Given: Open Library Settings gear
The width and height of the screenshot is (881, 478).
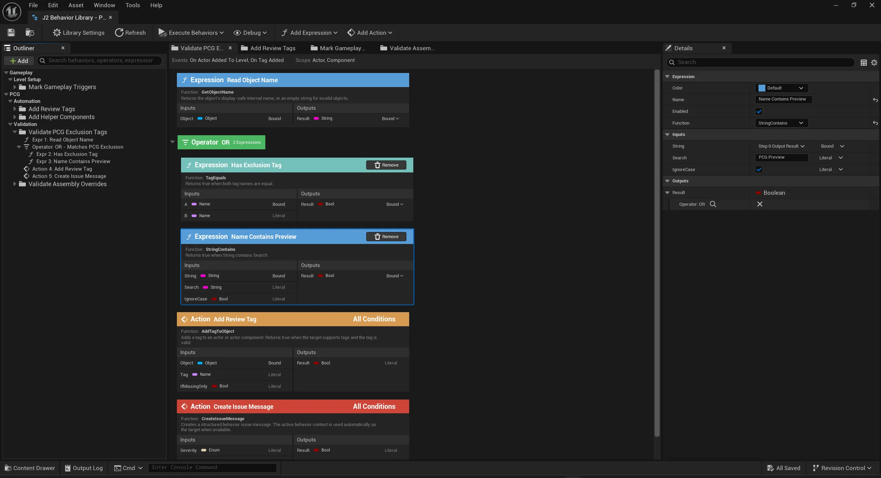Looking at the screenshot, I should (x=78, y=33).
